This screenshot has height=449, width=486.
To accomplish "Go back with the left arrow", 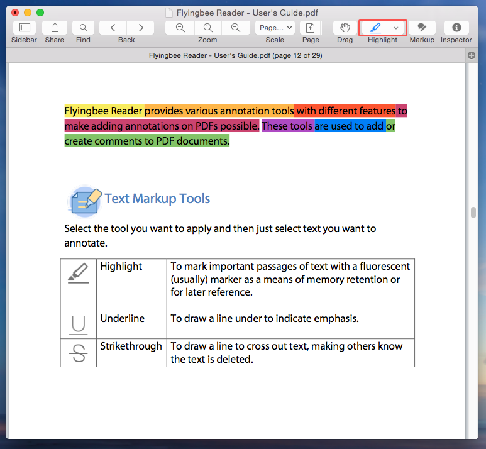I will tap(113, 28).
